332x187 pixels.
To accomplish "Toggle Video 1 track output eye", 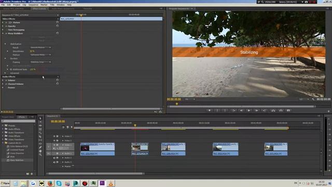I will coord(54,145).
